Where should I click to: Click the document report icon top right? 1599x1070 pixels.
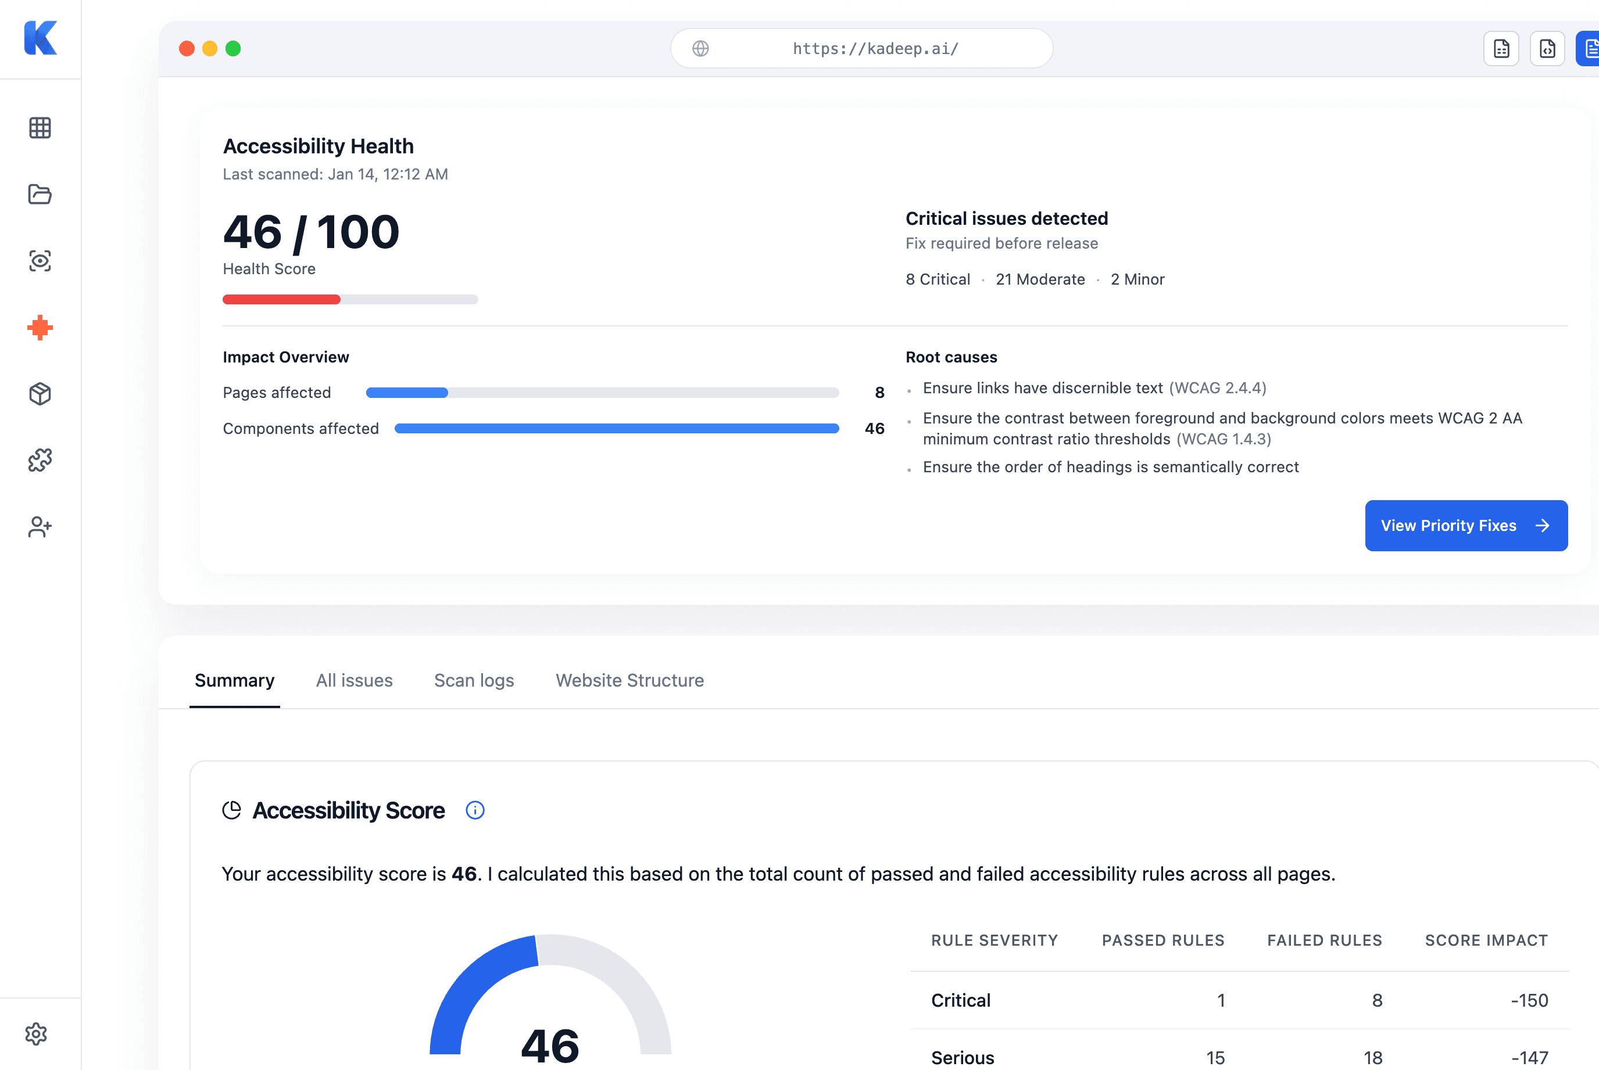click(x=1501, y=48)
